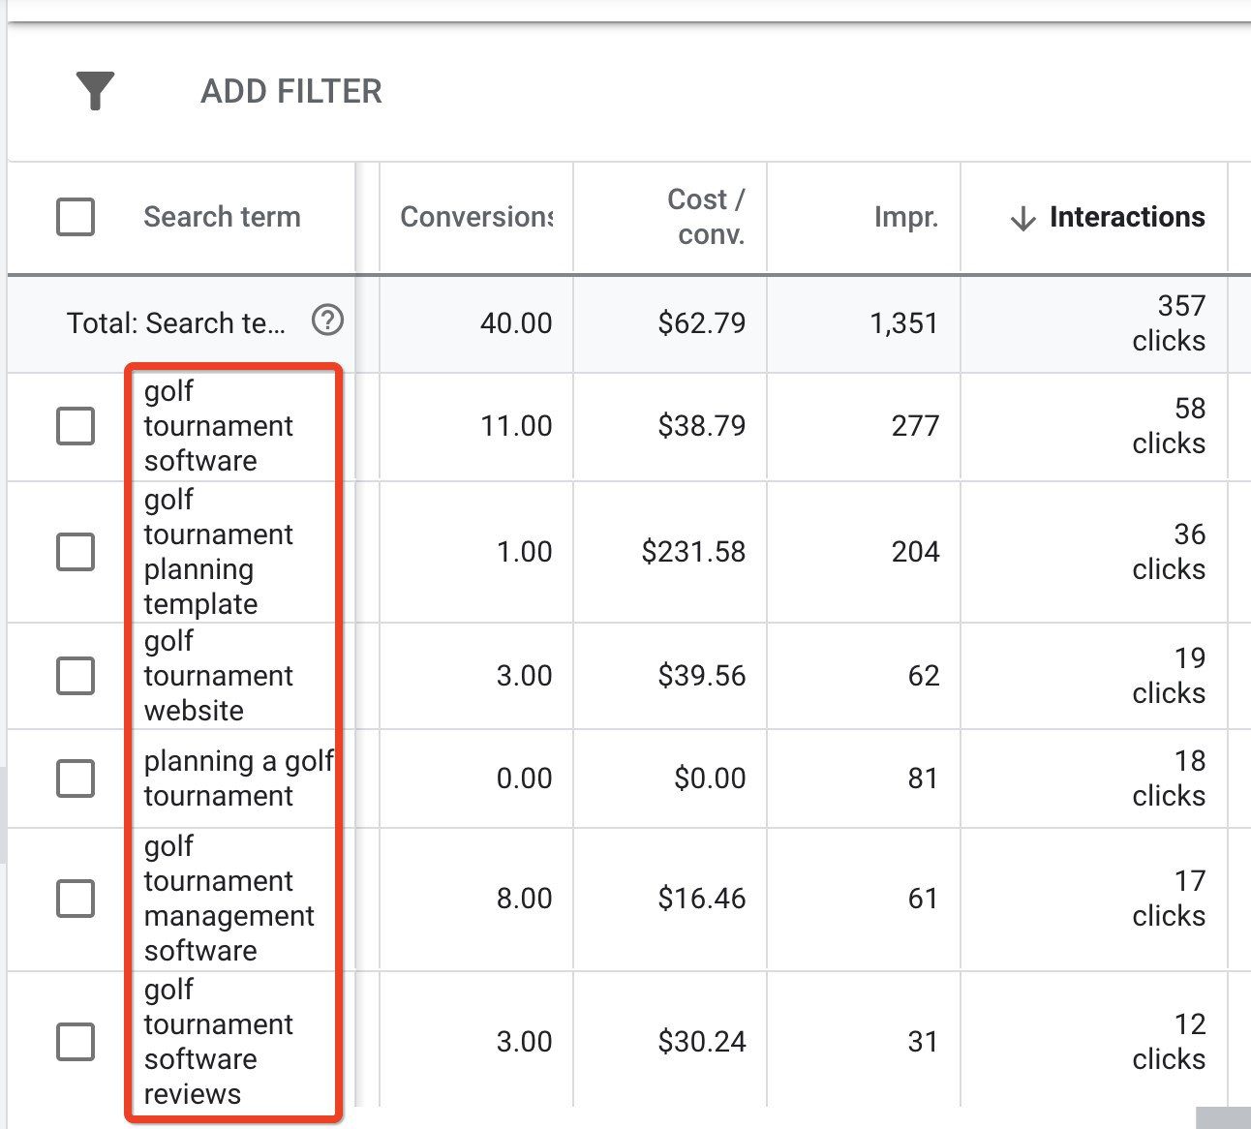
Task: Click the total cost value $62.79
Action: click(702, 322)
